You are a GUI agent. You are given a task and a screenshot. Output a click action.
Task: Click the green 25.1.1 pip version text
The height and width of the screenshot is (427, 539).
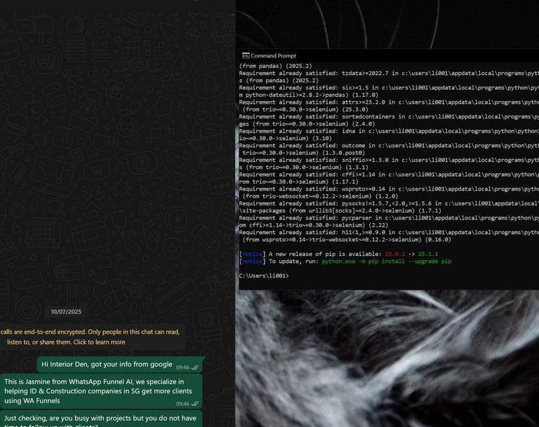pyautogui.click(x=428, y=255)
